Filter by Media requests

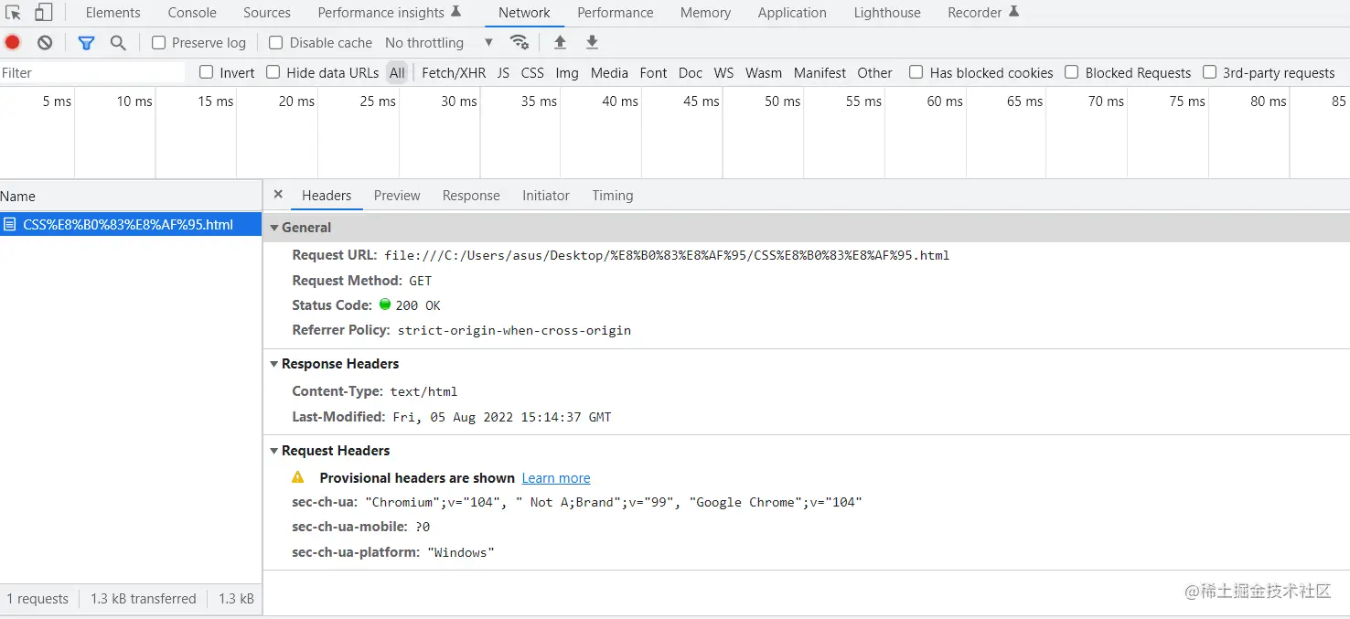pyautogui.click(x=609, y=72)
